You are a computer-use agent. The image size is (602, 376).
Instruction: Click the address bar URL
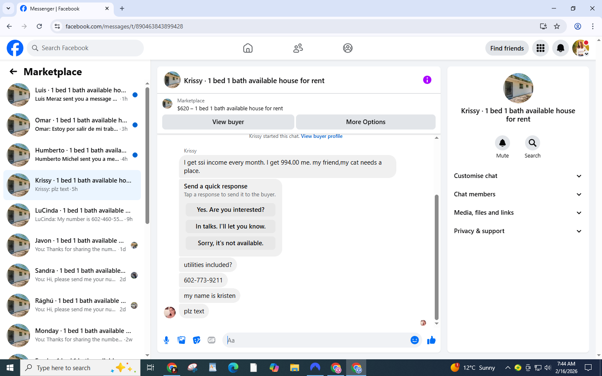point(124,26)
